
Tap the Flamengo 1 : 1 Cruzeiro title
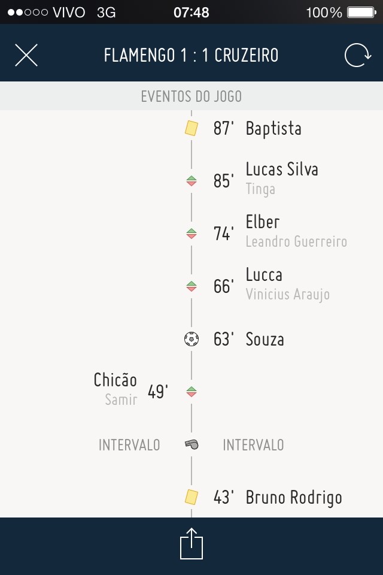(x=191, y=56)
